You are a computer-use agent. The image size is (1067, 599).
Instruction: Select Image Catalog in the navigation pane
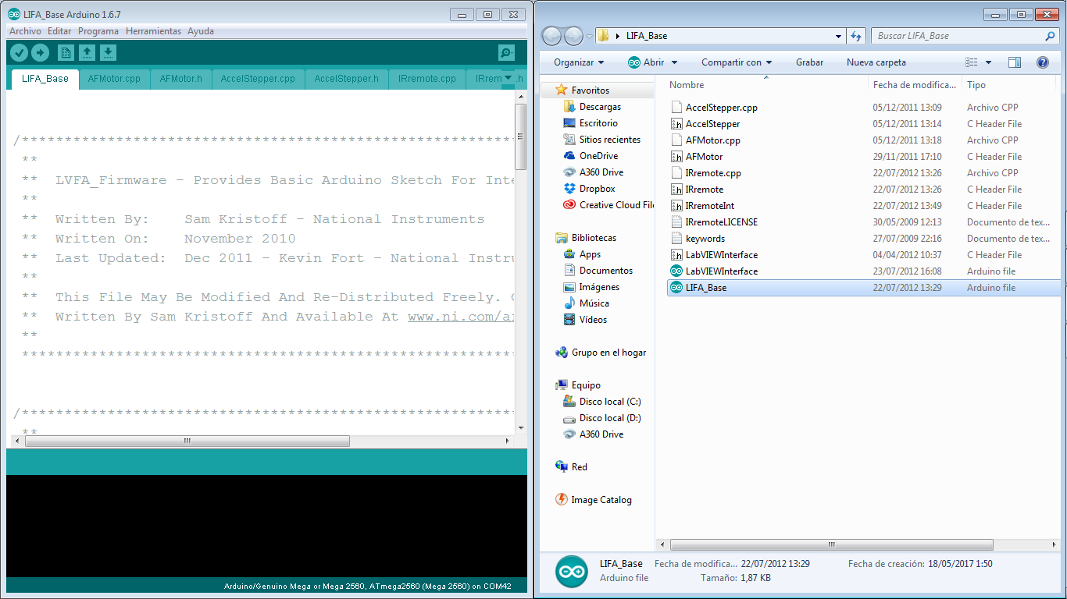601,500
